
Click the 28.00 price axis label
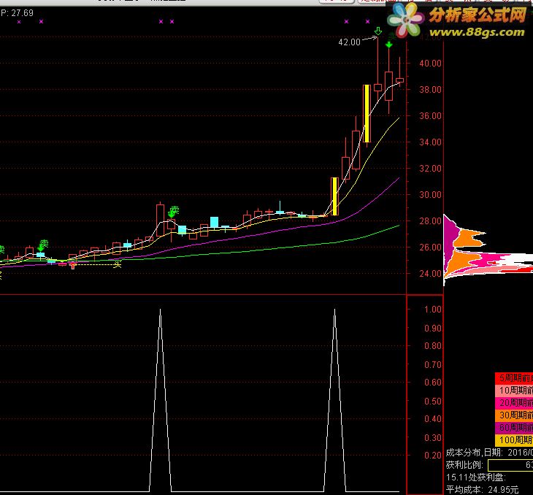pos(430,221)
